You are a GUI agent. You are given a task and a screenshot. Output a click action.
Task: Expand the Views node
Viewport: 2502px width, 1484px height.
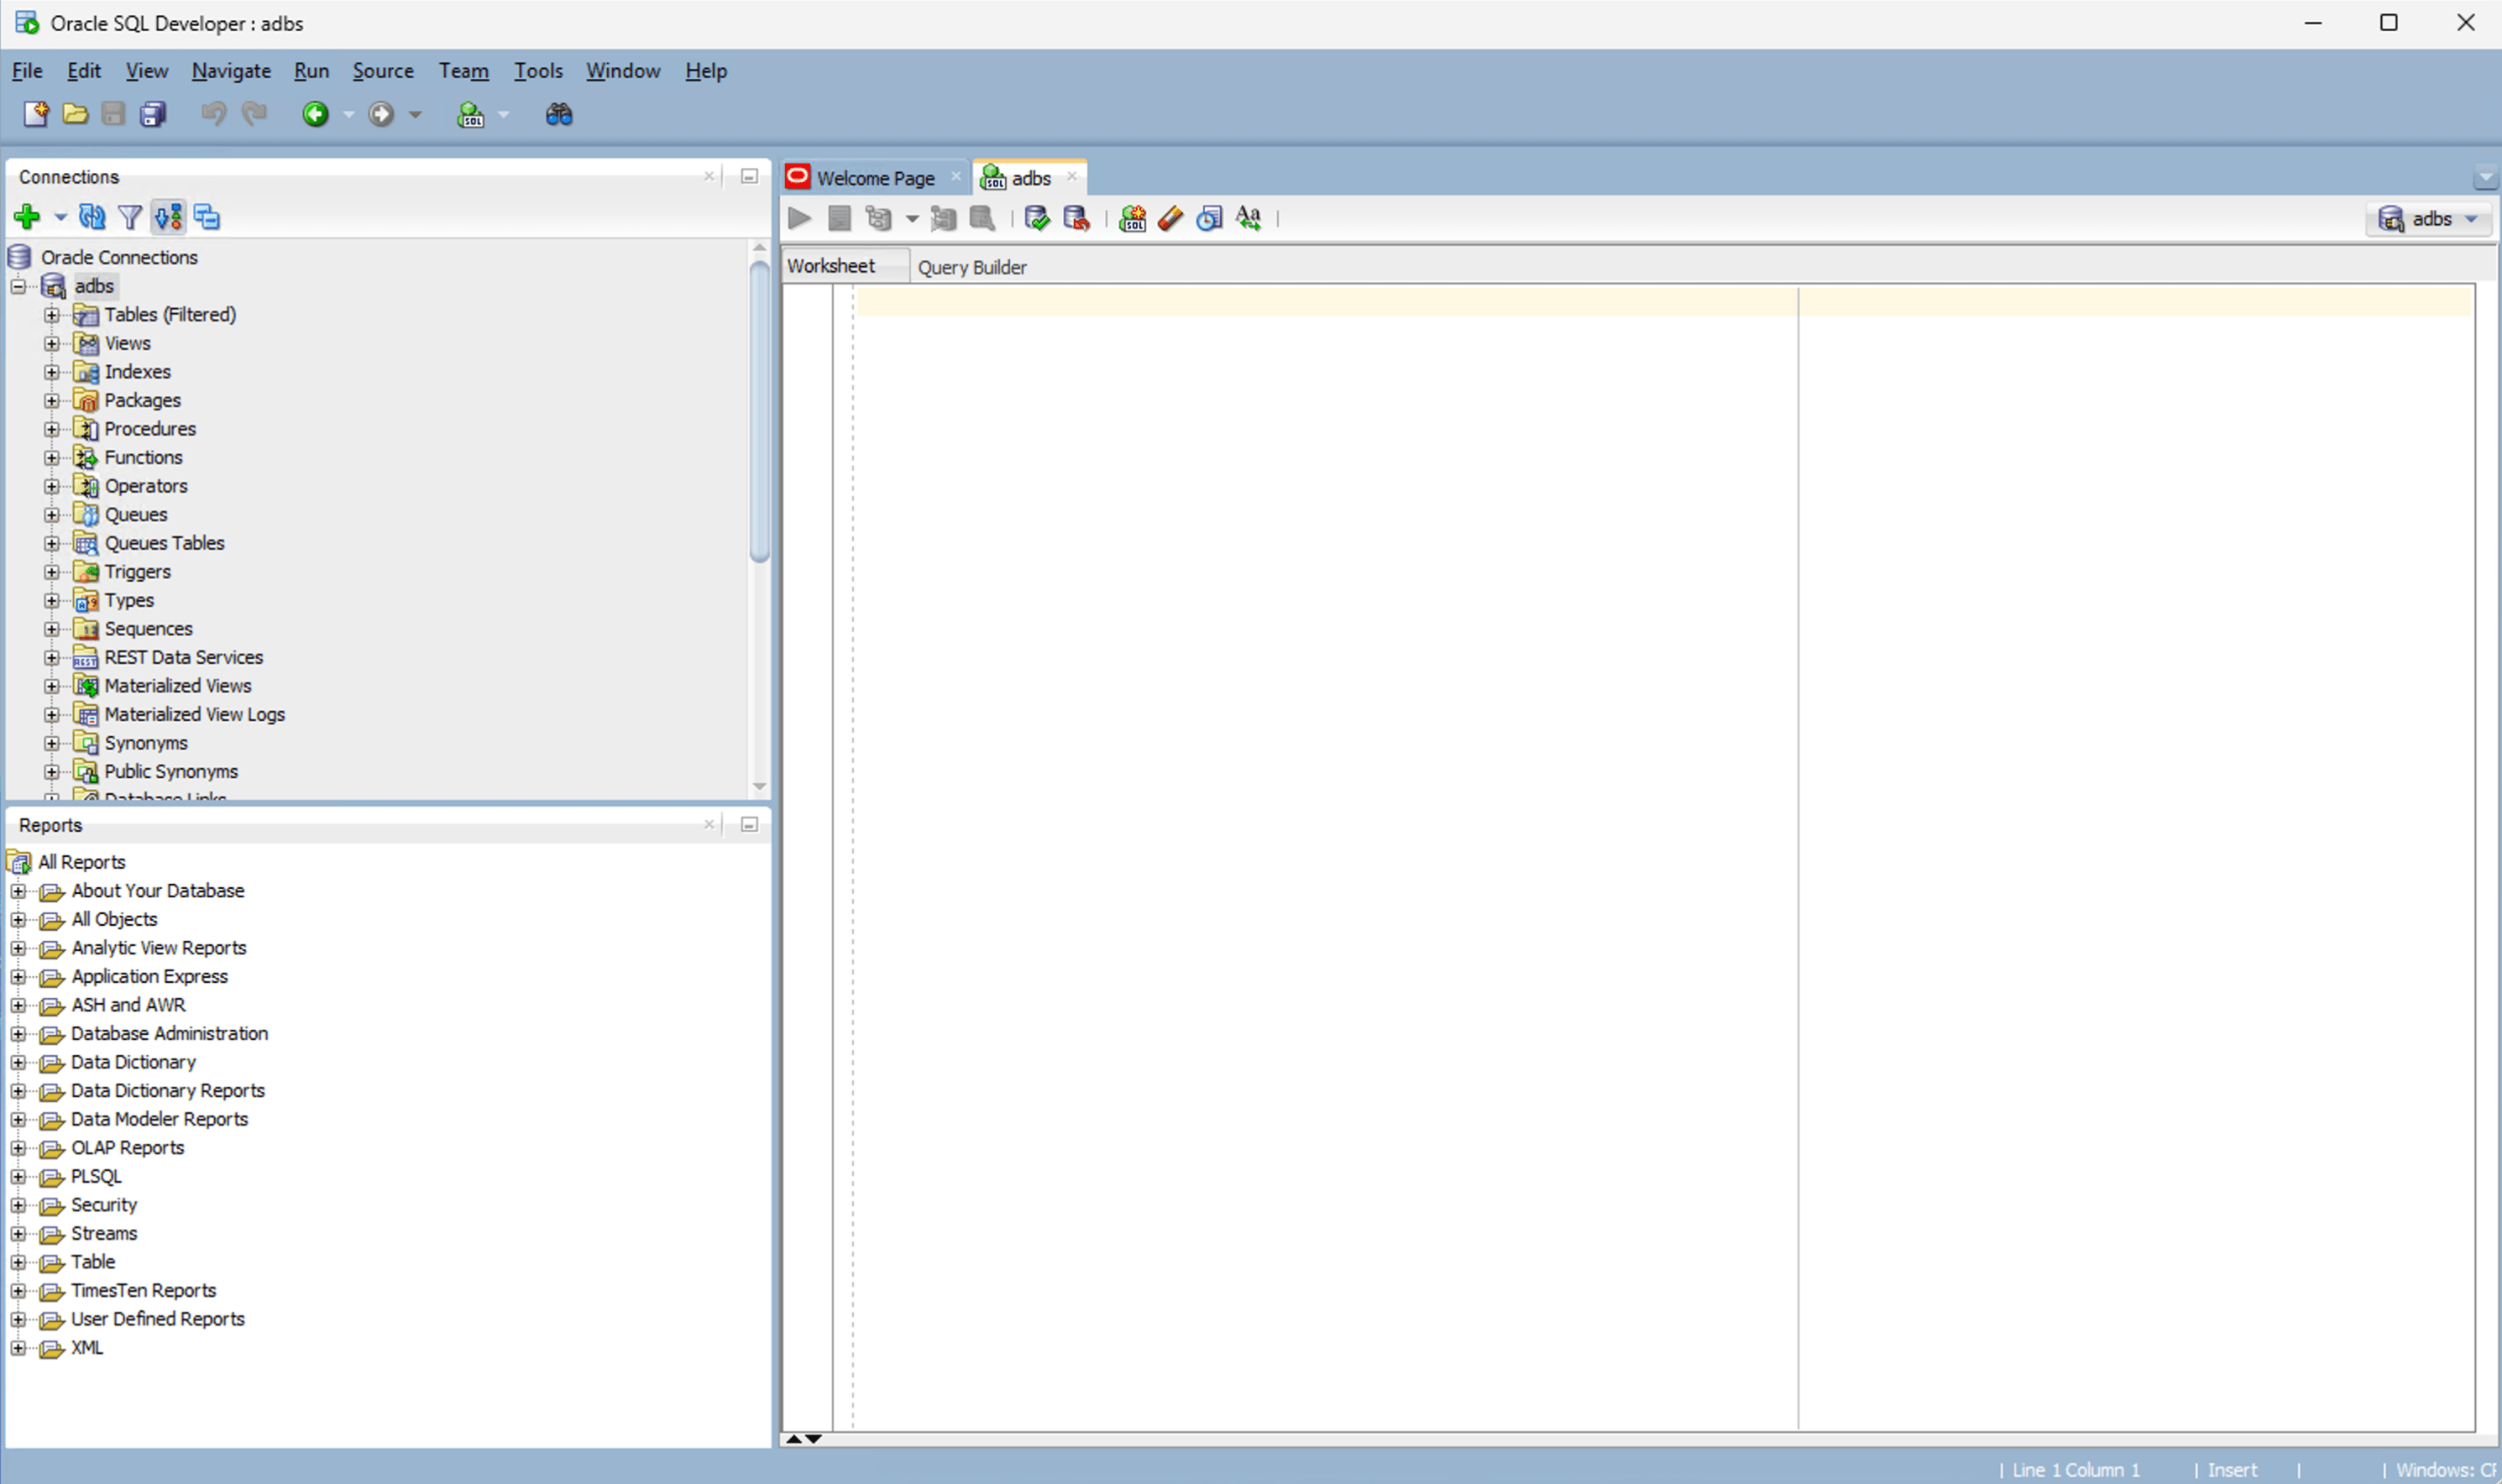click(x=51, y=343)
